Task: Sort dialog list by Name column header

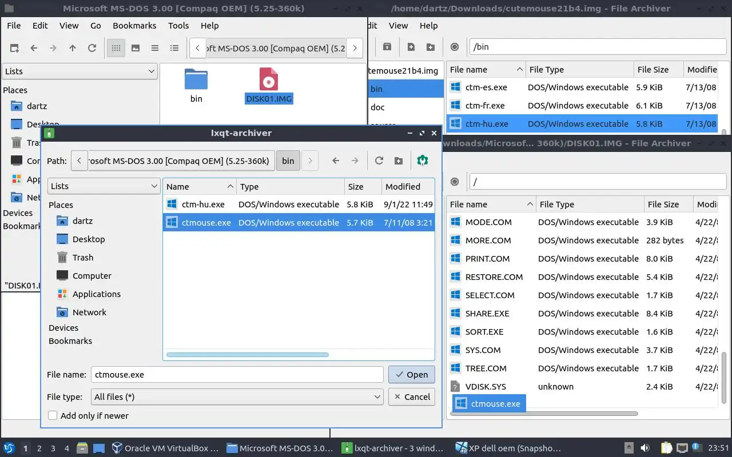Action: pos(200,187)
